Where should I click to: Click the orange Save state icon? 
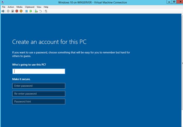click(21, 11)
